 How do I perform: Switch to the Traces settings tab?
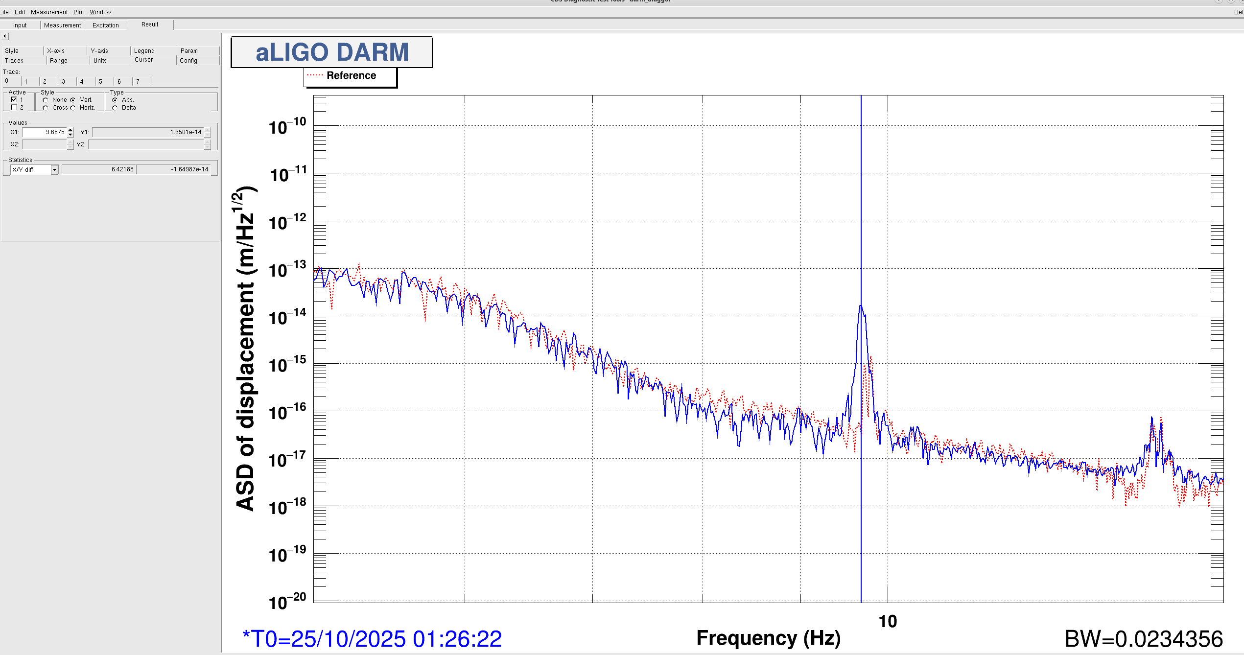click(x=14, y=61)
